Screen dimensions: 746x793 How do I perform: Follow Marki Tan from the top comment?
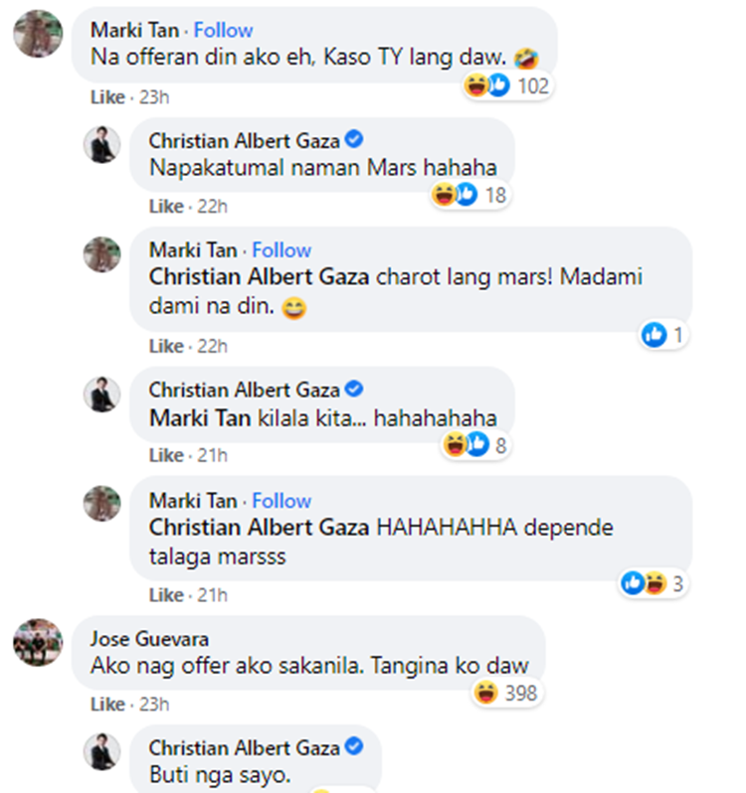(x=223, y=31)
